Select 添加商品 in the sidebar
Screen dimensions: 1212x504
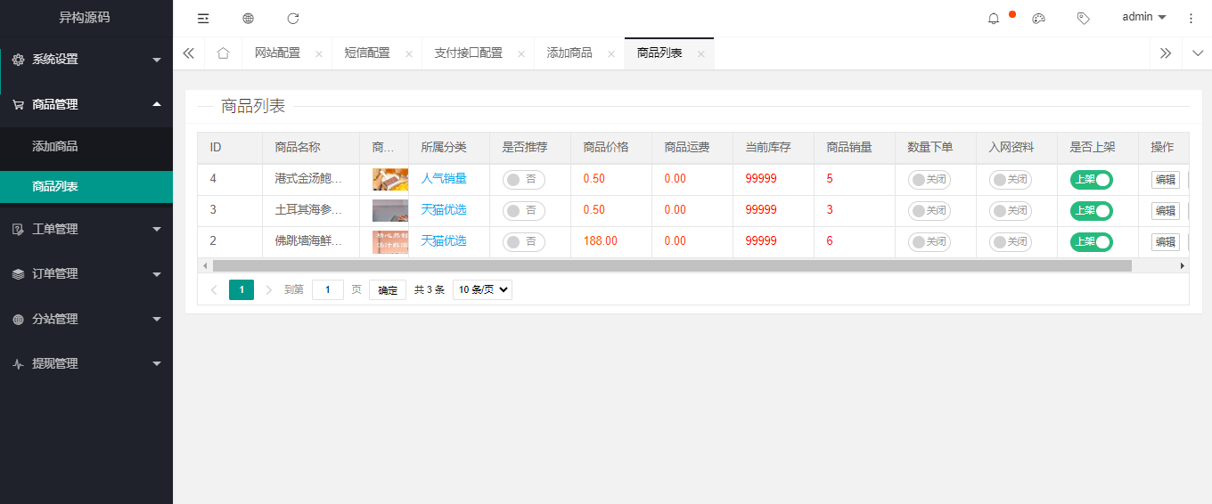click(61, 146)
